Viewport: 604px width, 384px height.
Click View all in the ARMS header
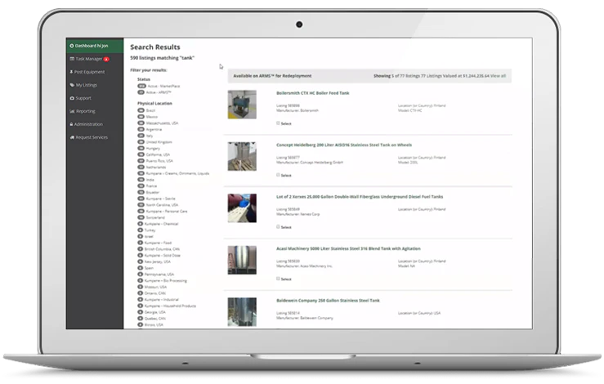(498, 76)
